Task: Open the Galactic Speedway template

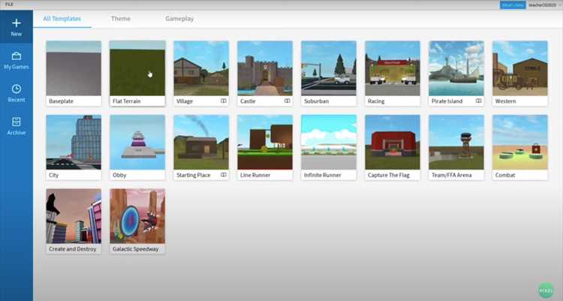Action: pos(137,216)
